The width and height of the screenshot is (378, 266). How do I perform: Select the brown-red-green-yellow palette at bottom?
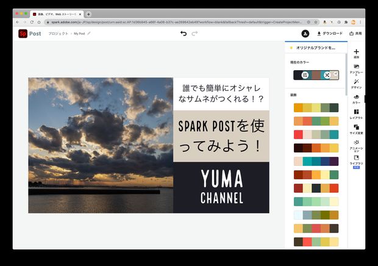(316, 242)
